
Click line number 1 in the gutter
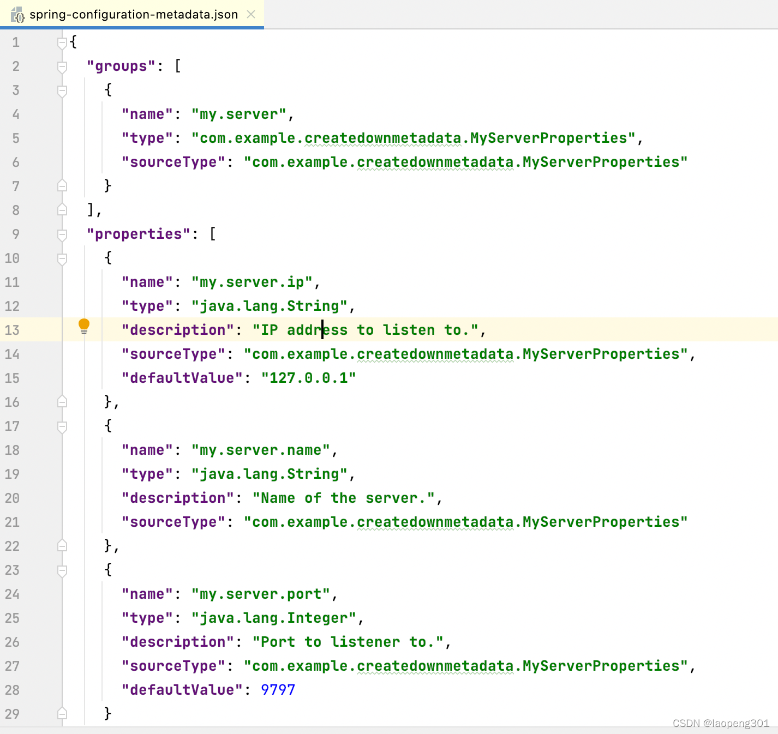click(16, 43)
